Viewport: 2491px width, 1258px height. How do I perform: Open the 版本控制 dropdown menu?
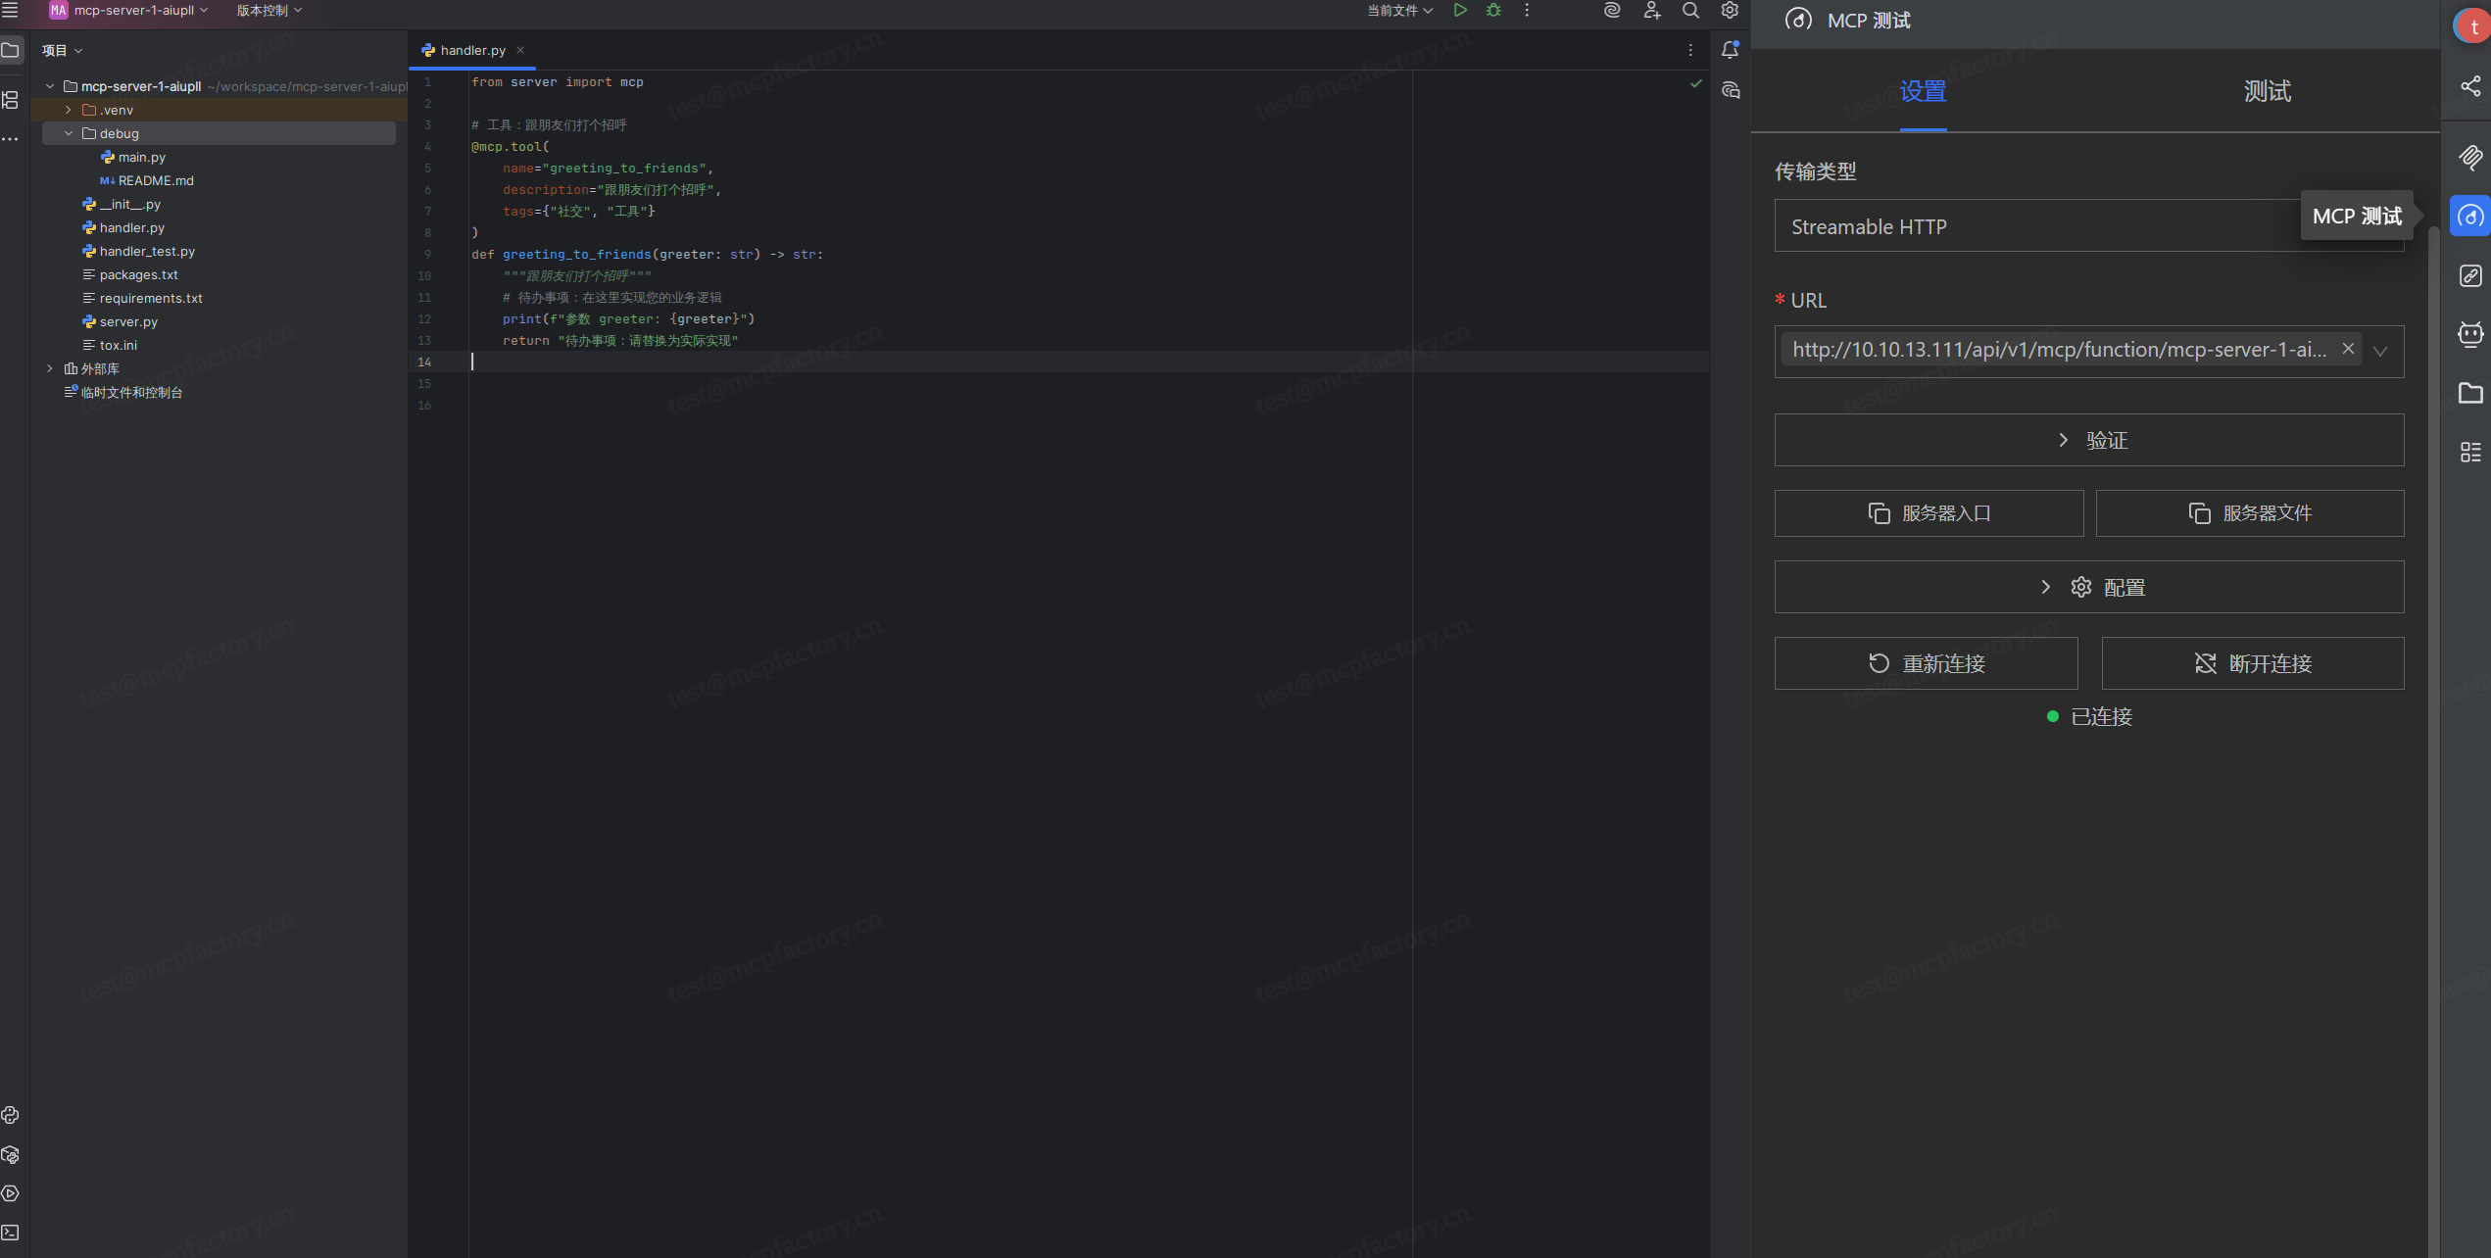click(269, 10)
